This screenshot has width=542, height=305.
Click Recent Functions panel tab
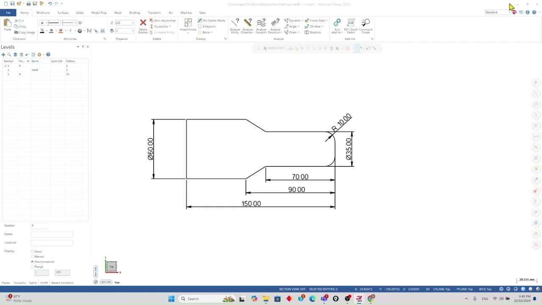coord(62,283)
